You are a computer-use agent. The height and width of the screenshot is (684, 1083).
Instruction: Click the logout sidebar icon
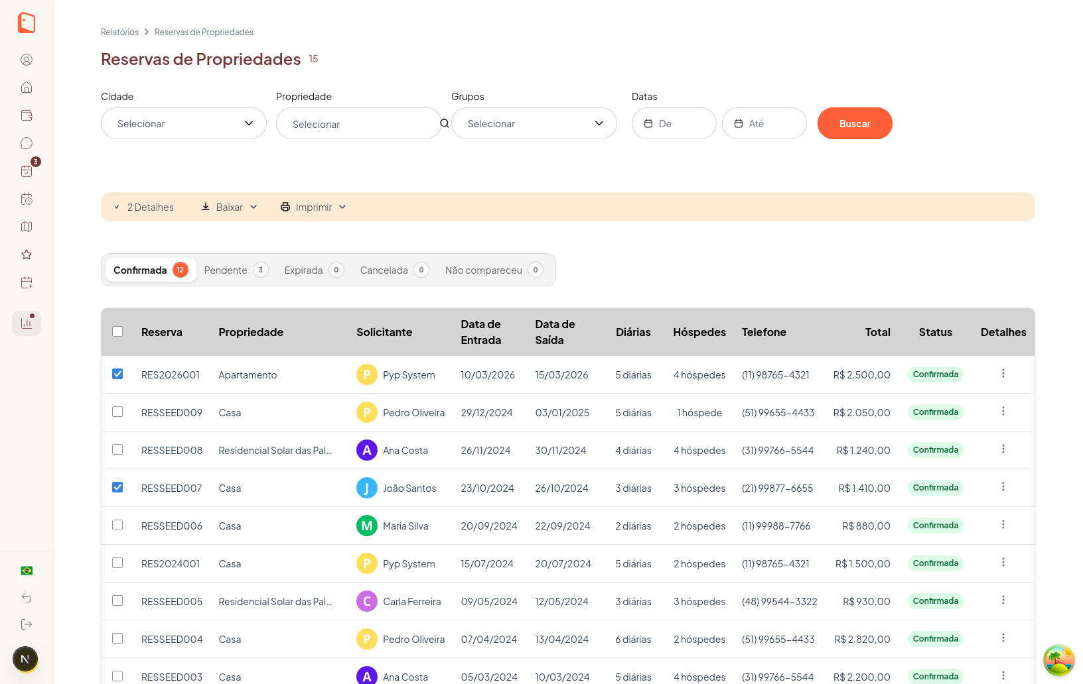coord(27,624)
